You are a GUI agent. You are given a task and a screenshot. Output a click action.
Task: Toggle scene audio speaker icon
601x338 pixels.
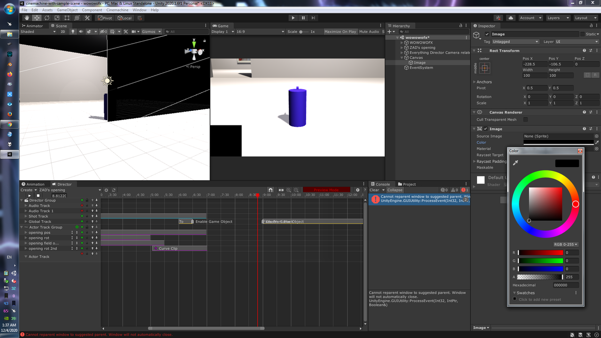click(x=81, y=31)
